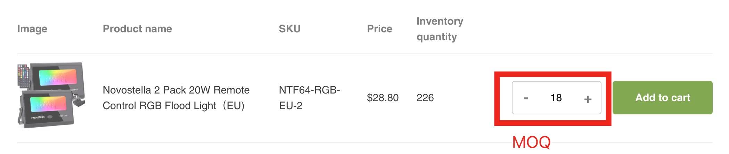Select the NTF64-RGB-EU-2 SKU text

[309, 98]
